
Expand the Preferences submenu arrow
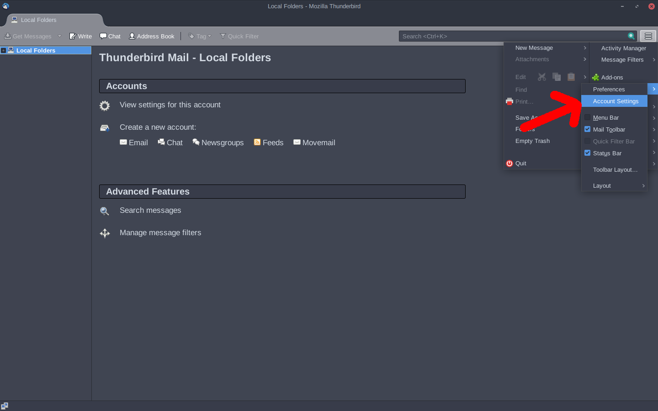pyautogui.click(x=654, y=89)
